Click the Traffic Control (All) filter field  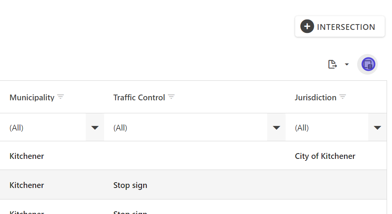pos(184,128)
